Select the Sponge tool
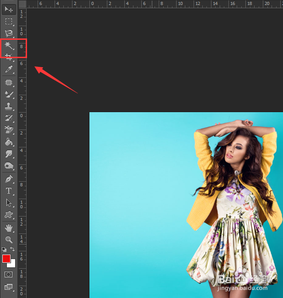 (x=9, y=166)
